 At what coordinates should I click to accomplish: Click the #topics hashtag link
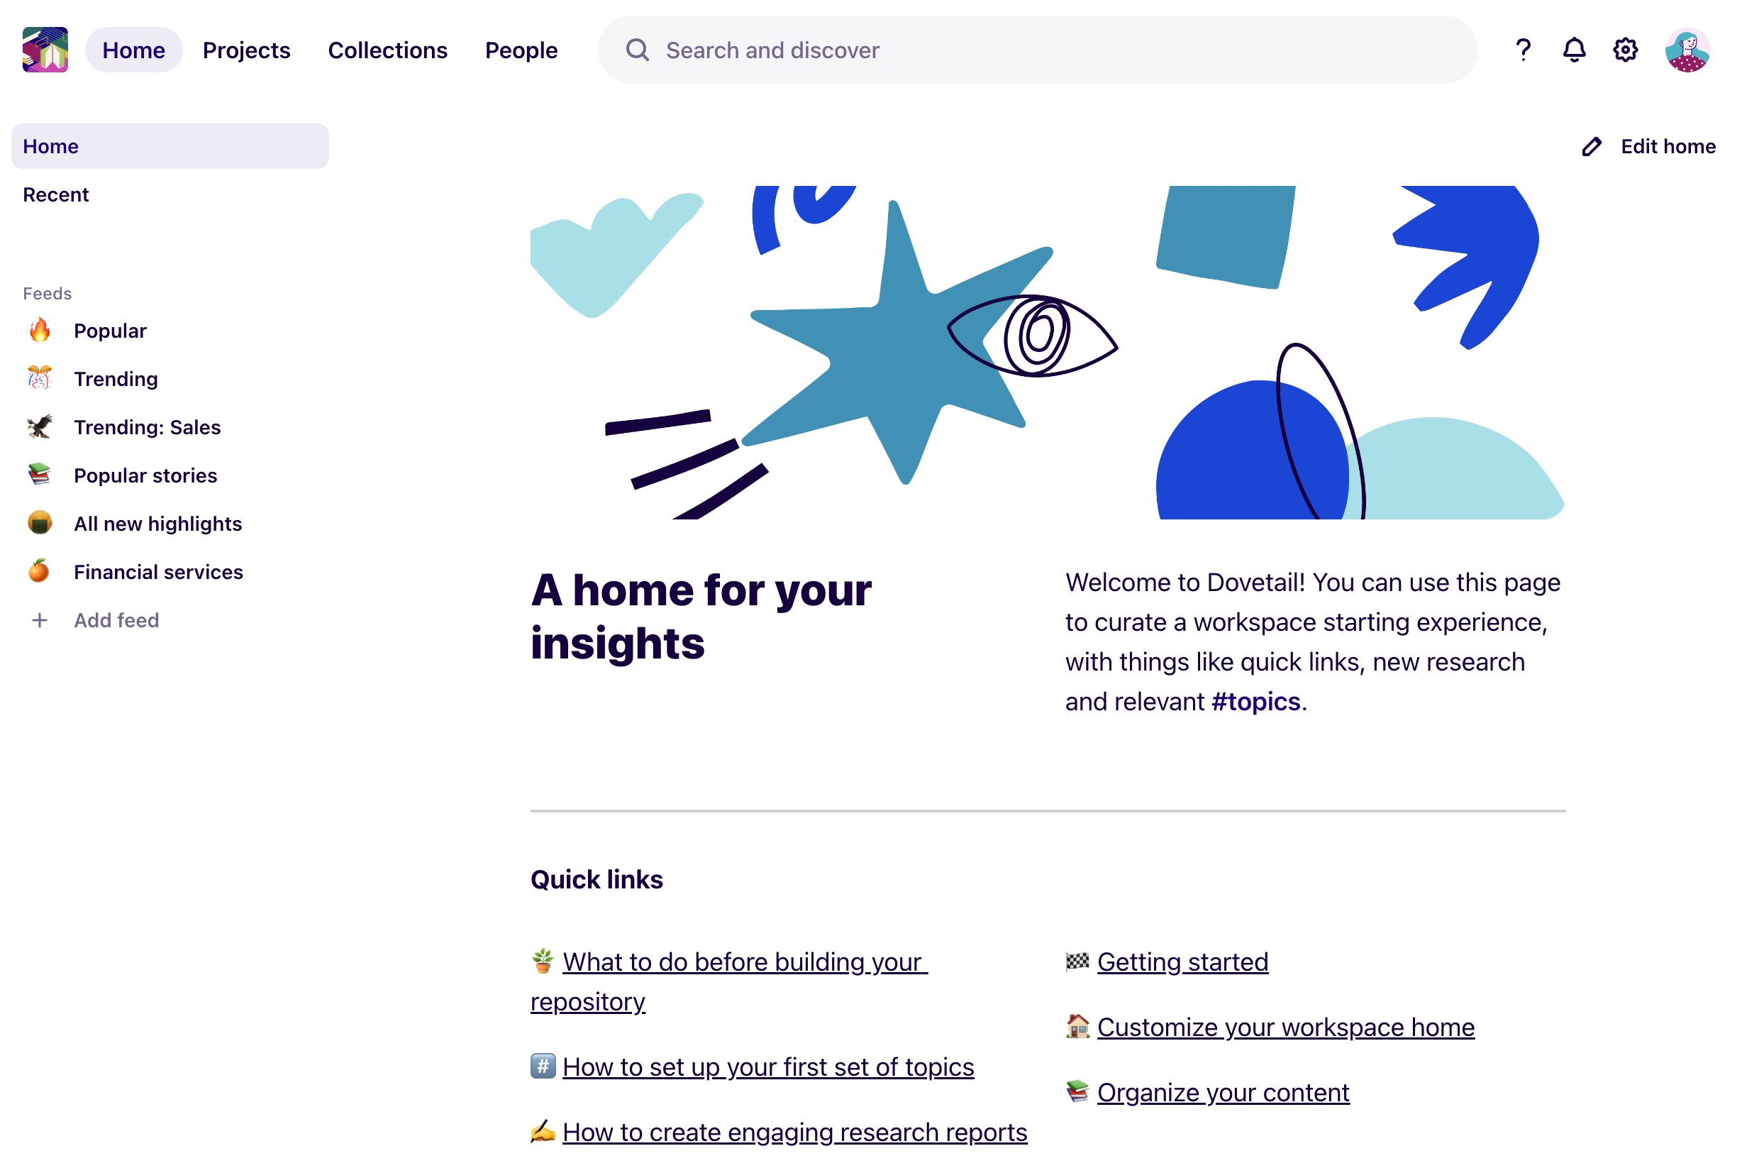(x=1256, y=702)
